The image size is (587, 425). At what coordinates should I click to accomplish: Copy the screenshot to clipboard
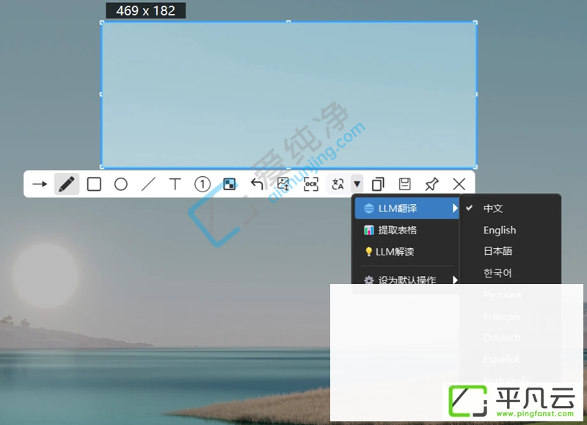coord(378,184)
